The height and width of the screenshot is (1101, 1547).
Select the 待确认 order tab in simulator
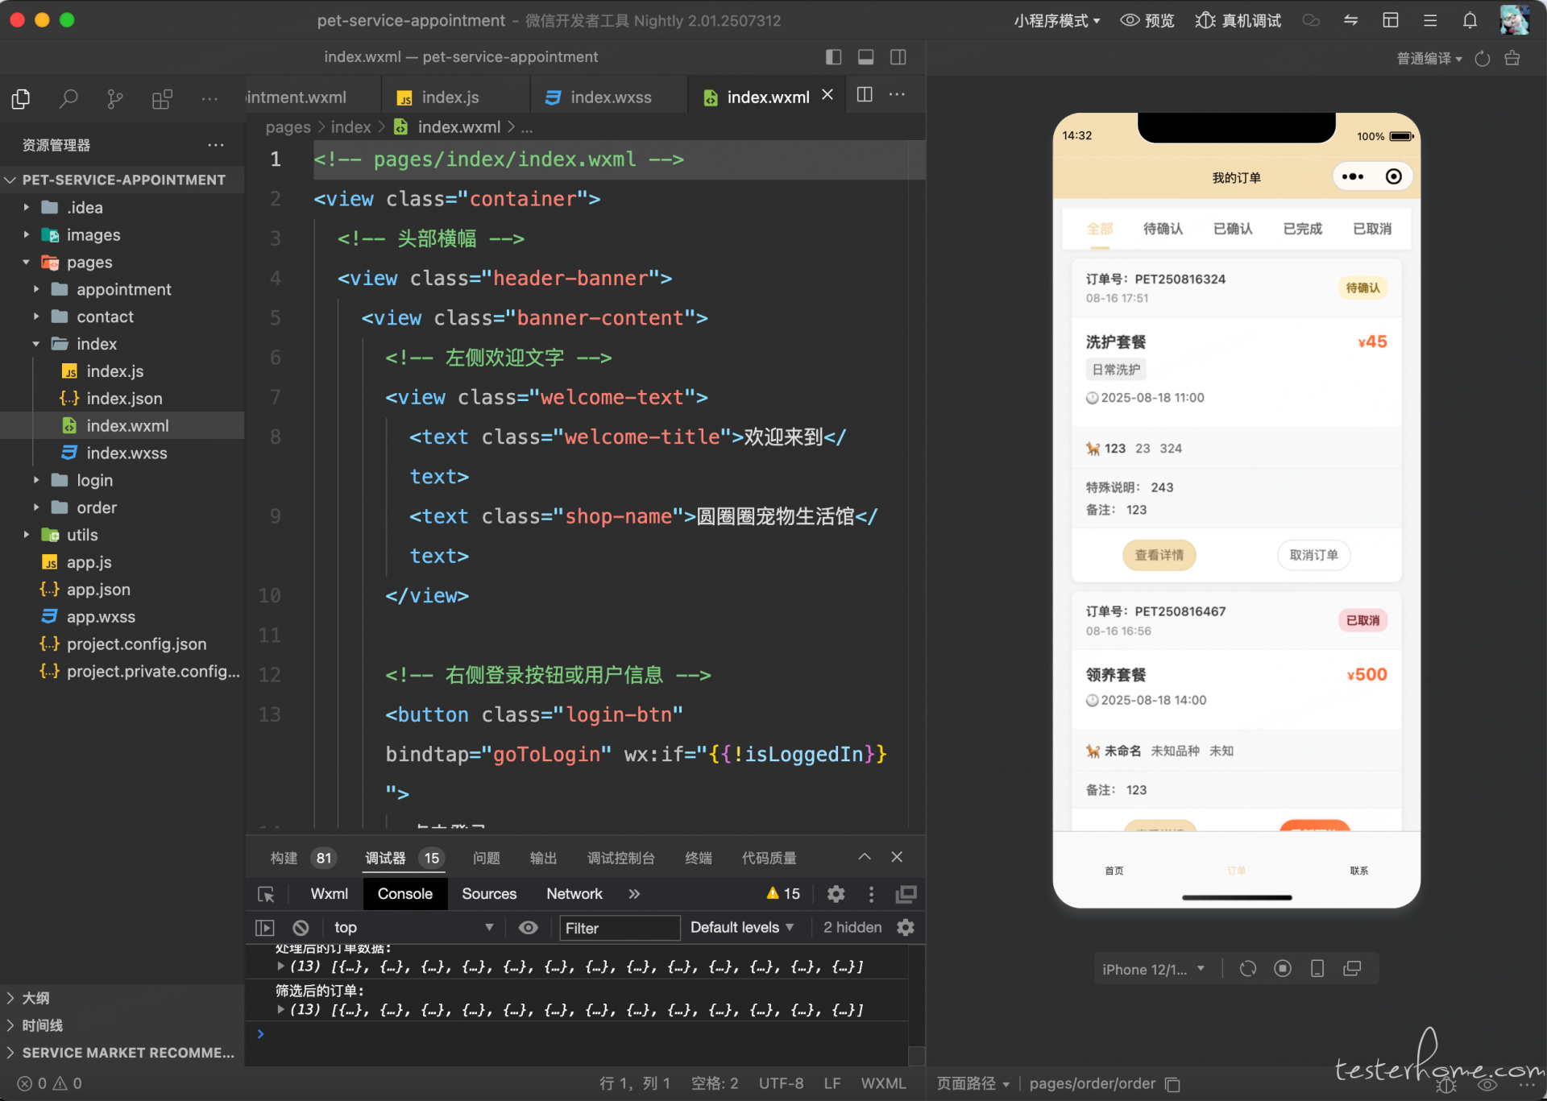(x=1163, y=229)
